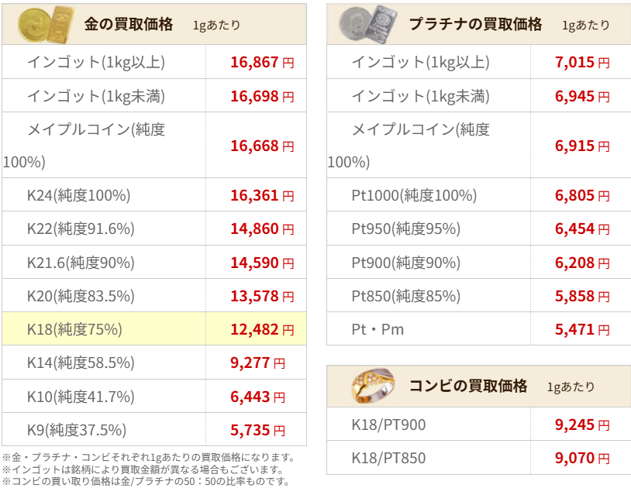Viewport: 631px width, 495px height.
Task: Click the platinum coin and bar image
Action: 368,25
